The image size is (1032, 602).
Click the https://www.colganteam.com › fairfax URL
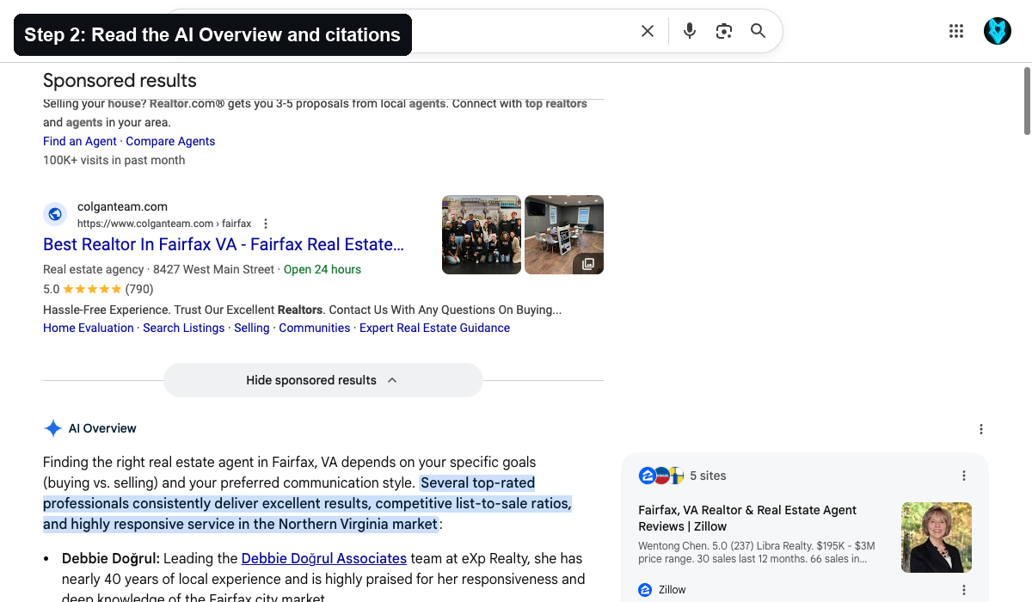[164, 224]
